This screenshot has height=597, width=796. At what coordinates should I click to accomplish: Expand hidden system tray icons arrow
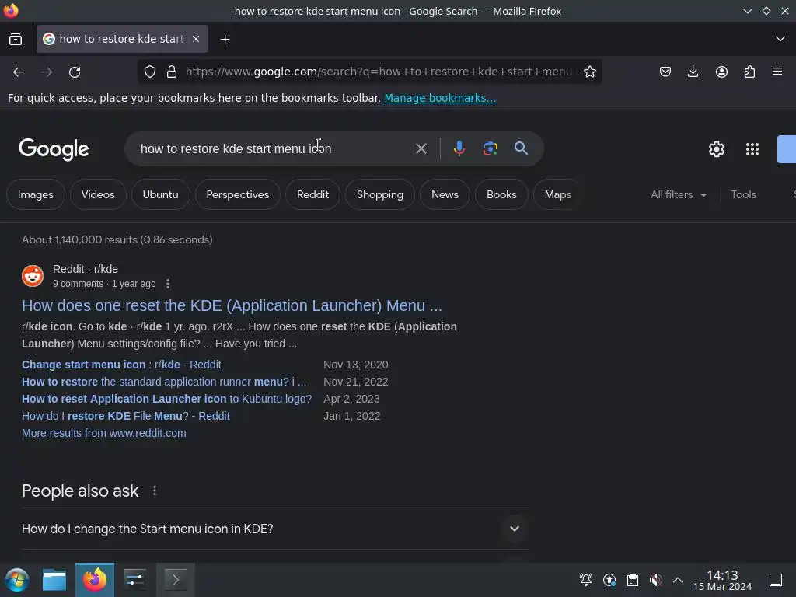(678, 580)
